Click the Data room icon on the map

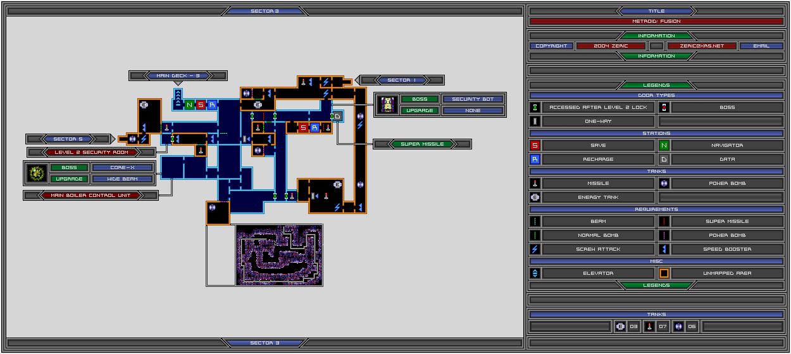338,117
